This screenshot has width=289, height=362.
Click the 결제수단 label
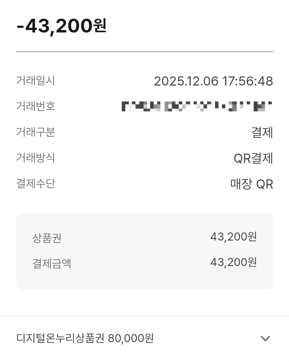(36, 183)
